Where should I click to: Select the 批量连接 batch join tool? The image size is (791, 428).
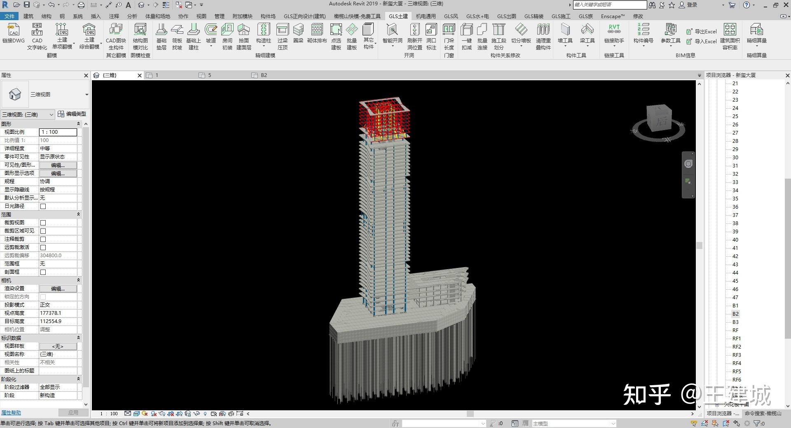[x=482, y=36]
